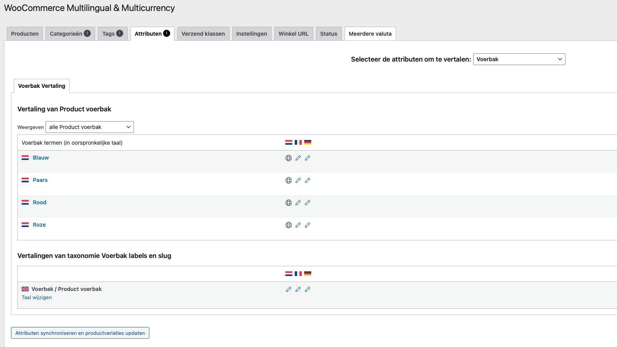This screenshot has width=617, height=347.
Task: Click 'Voerbak / Product voerbak' text
Action: 66,289
